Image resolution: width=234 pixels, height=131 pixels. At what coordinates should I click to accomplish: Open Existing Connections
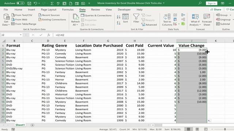52,19
